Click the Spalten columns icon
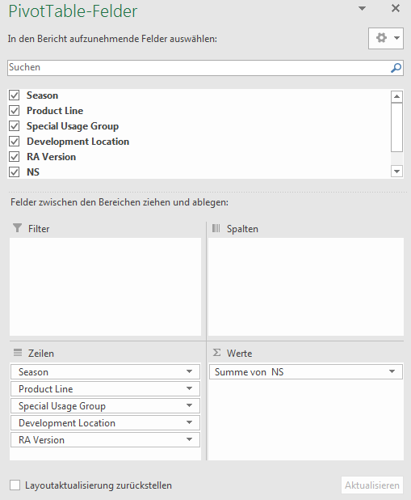411x500 pixels. tap(216, 228)
